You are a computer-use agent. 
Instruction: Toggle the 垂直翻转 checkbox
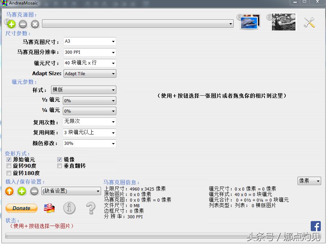click(60, 166)
